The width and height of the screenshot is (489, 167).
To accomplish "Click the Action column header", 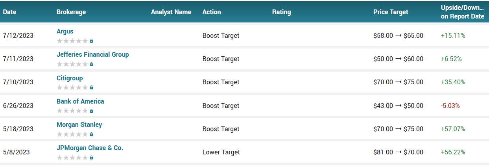I will pos(212,12).
